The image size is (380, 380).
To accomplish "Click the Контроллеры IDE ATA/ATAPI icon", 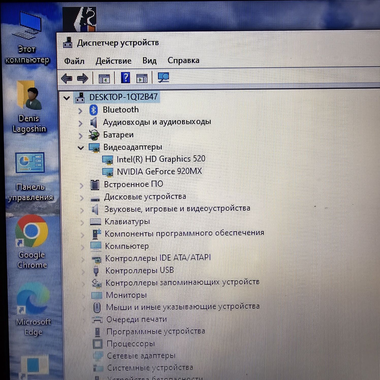I will 97,259.
